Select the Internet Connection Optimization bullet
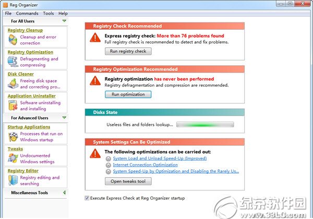This screenshot has width=313, height=219. pos(108,165)
